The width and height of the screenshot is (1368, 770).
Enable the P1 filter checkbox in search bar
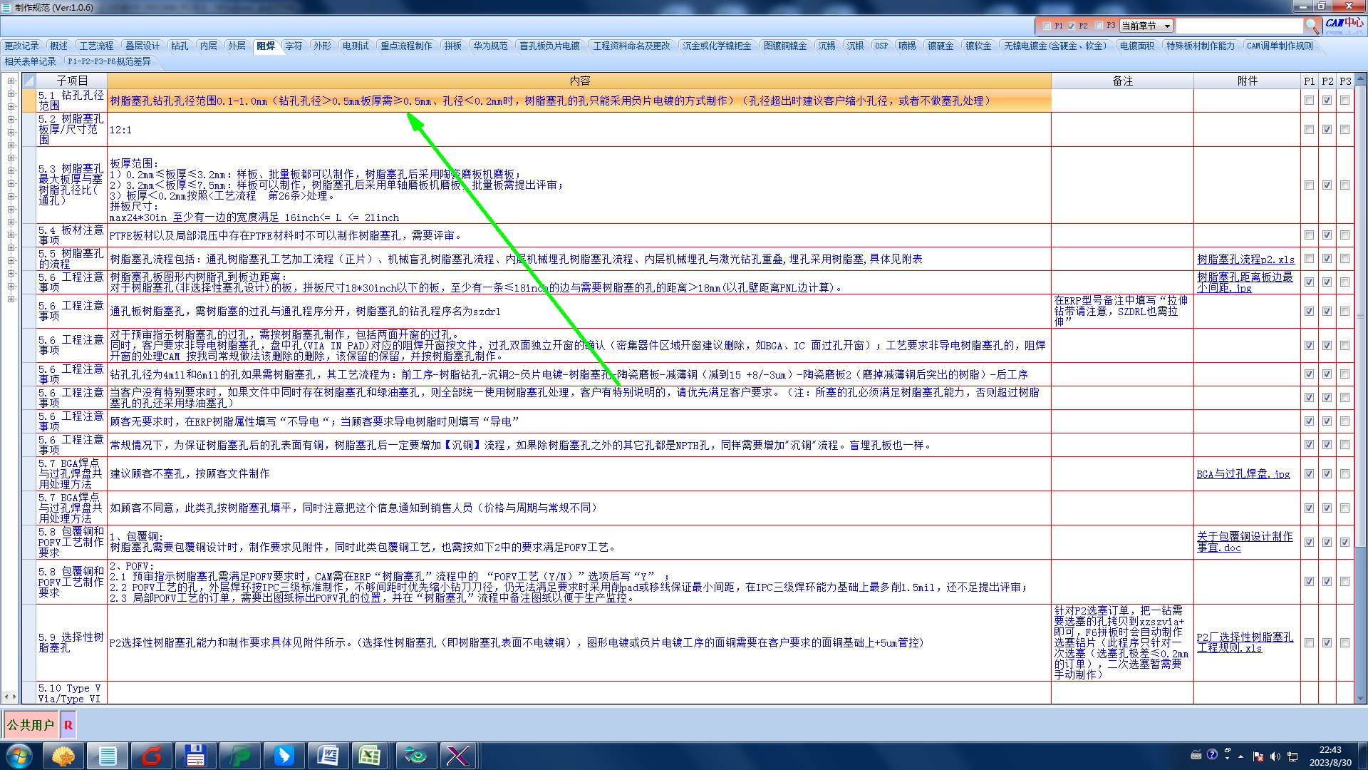click(x=1047, y=26)
